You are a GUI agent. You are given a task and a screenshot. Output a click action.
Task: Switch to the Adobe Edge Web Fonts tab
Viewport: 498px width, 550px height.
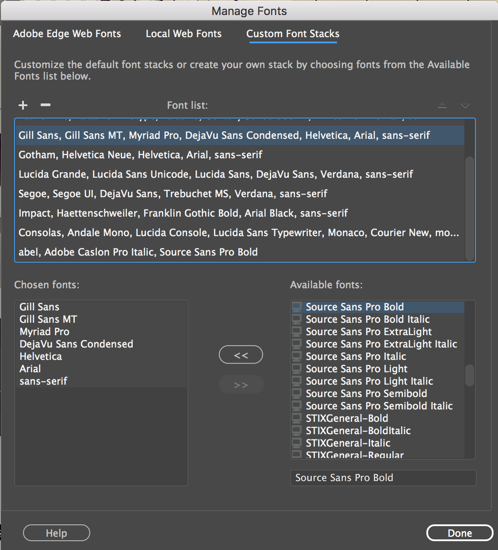pyautogui.click(x=67, y=34)
